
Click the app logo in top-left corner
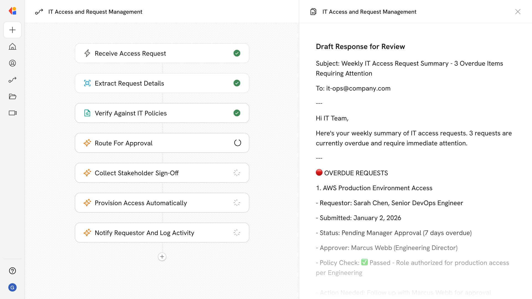point(12,11)
